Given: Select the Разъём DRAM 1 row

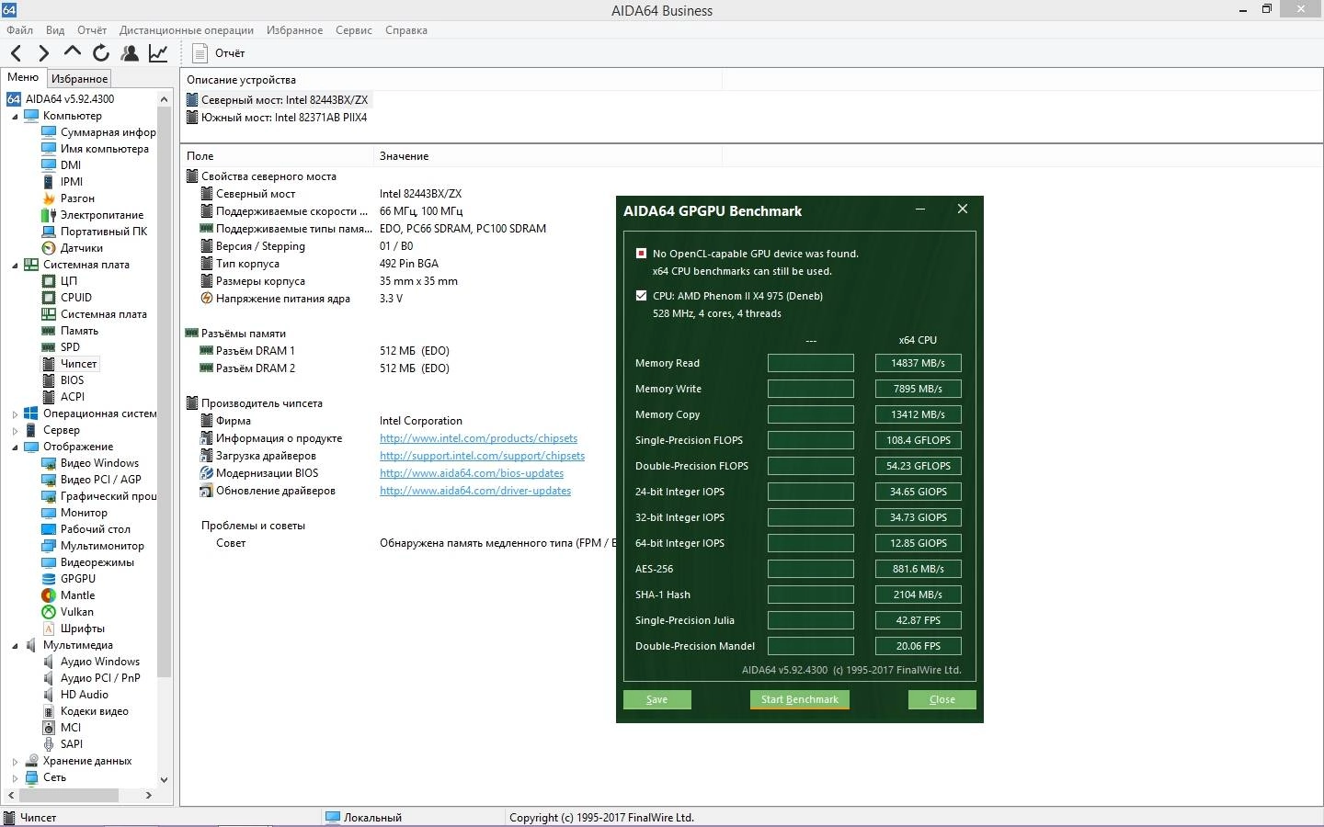Looking at the screenshot, I should point(256,351).
